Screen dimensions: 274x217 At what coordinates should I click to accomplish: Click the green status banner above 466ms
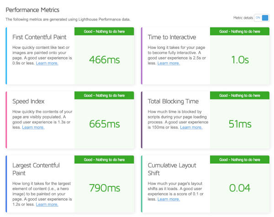pos(104,32)
